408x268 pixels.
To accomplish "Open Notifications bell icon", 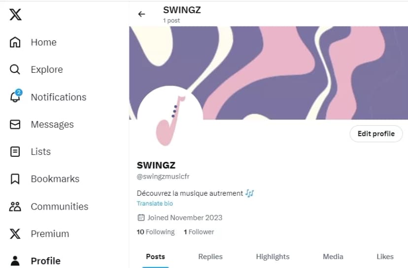I will coord(15,97).
